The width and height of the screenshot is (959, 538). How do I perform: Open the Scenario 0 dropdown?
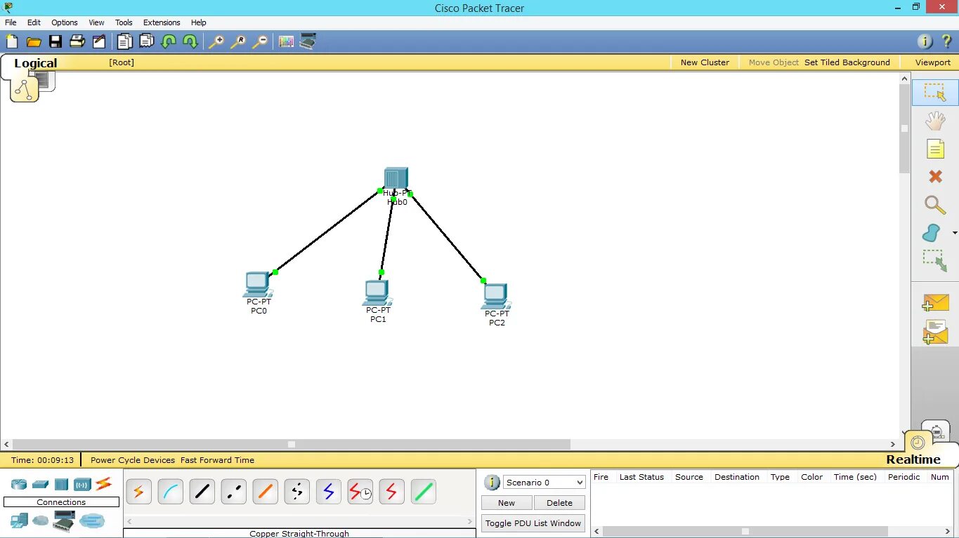coord(544,483)
